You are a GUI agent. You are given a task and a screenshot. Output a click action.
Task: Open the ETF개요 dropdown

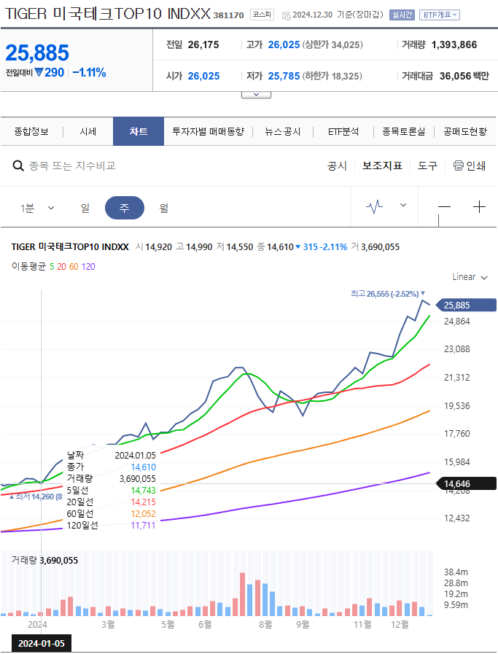[440, 15]
